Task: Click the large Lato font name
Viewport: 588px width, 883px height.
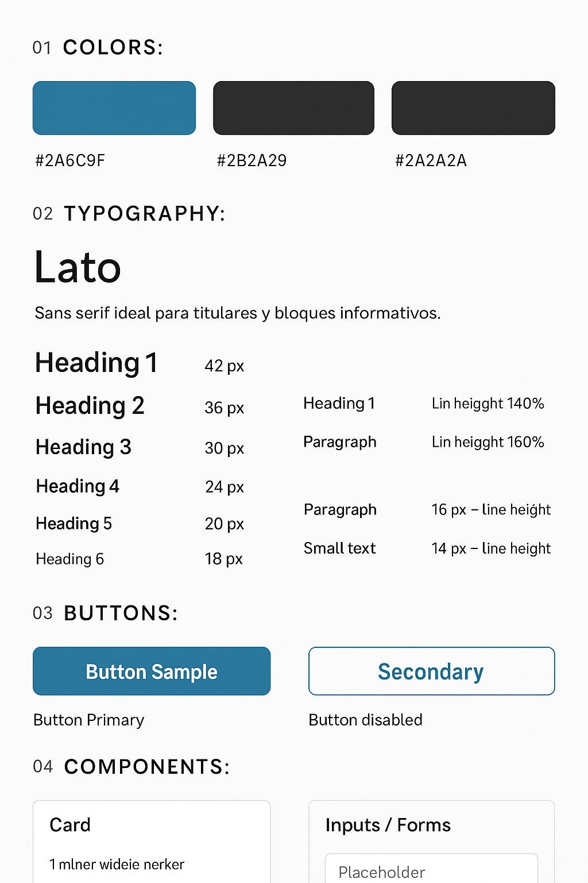Action: 78,268
